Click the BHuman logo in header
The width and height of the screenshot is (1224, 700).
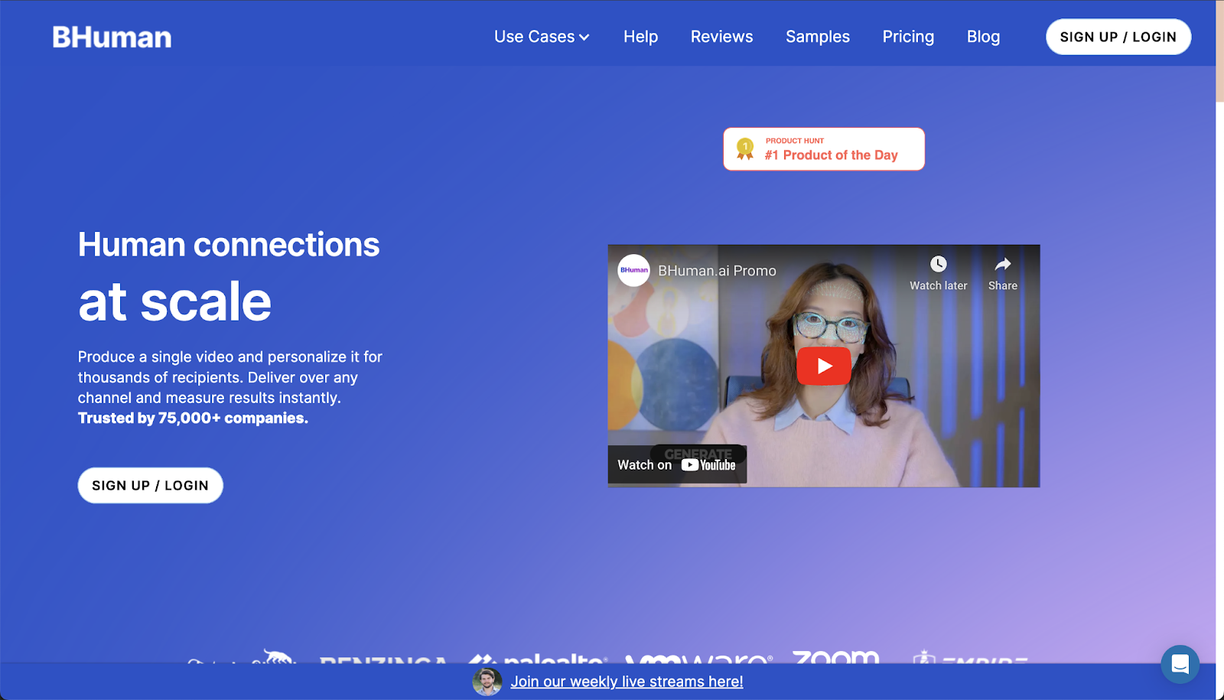coord(112,37)
